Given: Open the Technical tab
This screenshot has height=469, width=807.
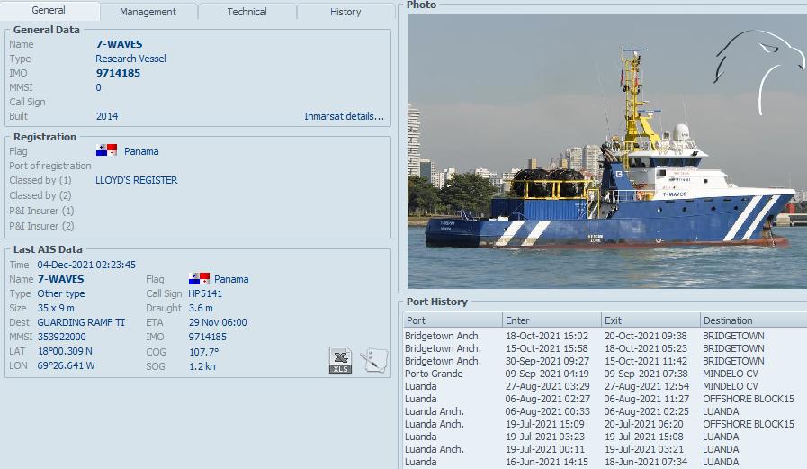Looking at the screenshot, I should [x=247, y=12].
